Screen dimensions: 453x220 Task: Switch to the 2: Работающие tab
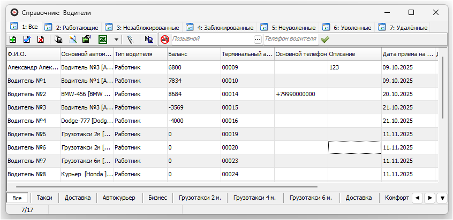(x=72, y=28)
